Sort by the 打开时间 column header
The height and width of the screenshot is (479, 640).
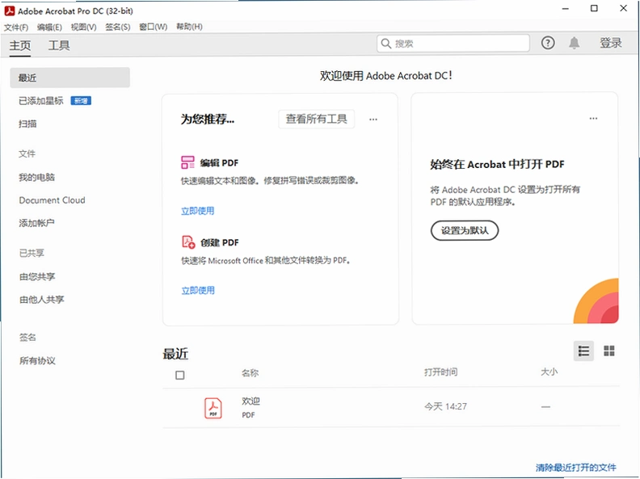(x=441, y=372)
